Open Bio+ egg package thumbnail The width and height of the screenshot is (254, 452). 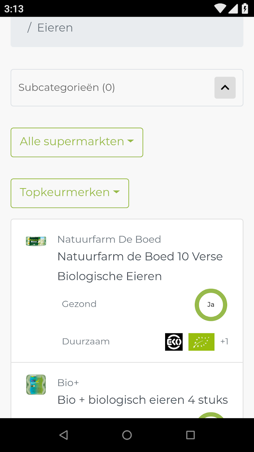(x=36, y=385)
